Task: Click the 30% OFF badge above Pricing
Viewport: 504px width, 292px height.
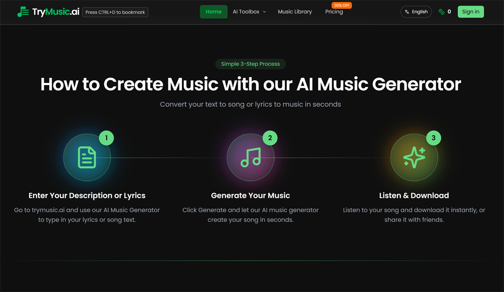Action: [341, 5]
